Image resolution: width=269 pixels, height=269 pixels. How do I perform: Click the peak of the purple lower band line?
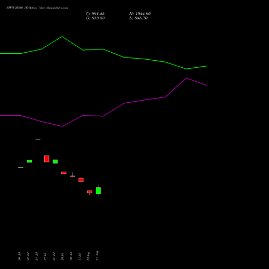click(x=186, y=78)
